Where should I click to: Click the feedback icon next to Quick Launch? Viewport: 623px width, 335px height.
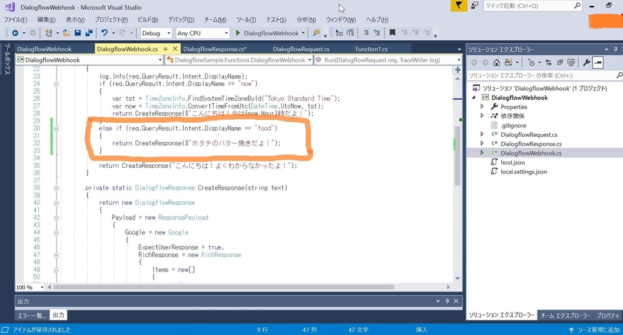475,5
